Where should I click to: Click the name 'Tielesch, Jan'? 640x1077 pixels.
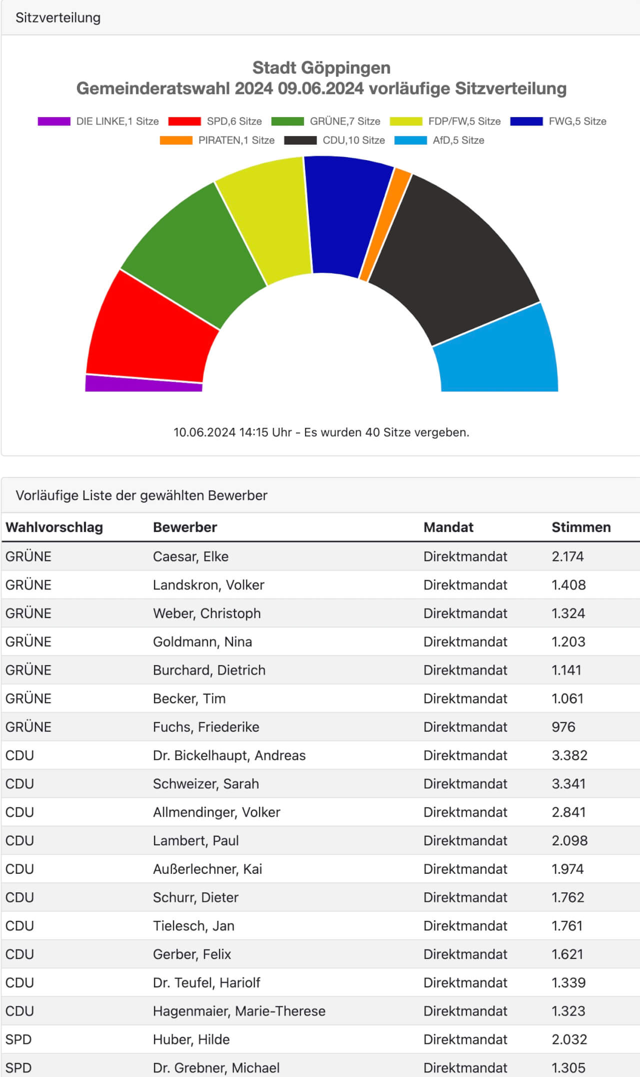193,926
